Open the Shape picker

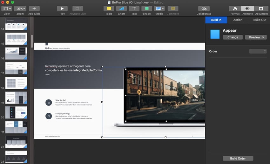click(x=146, y=9)
